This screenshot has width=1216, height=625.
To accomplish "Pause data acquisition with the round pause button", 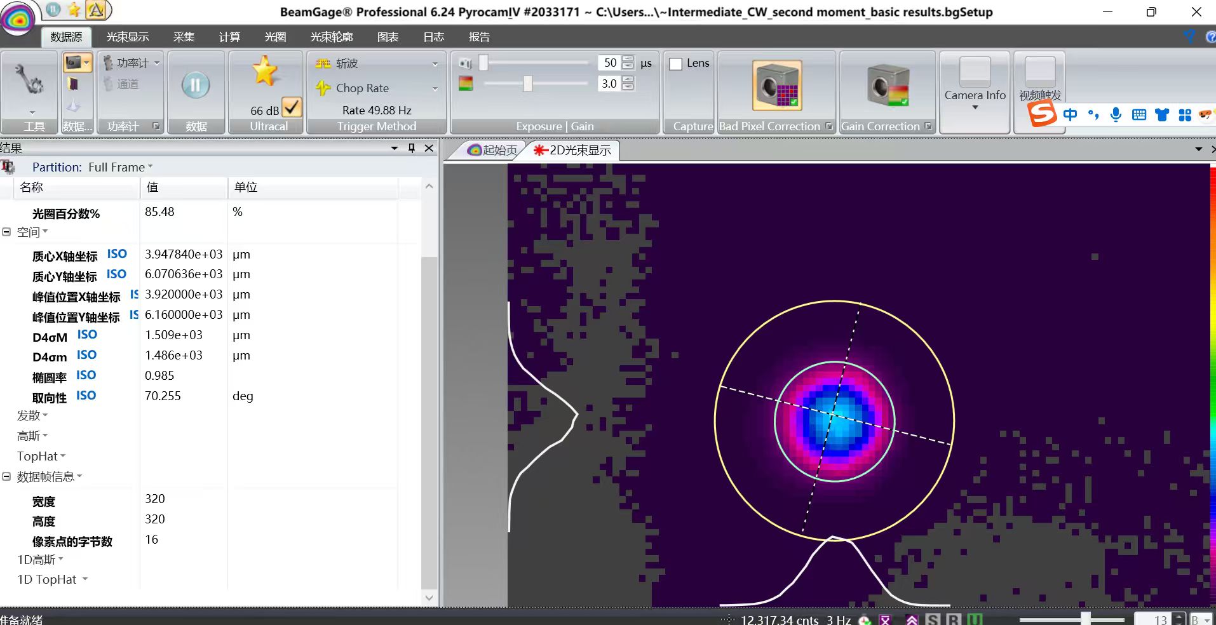I will point(195,85).
